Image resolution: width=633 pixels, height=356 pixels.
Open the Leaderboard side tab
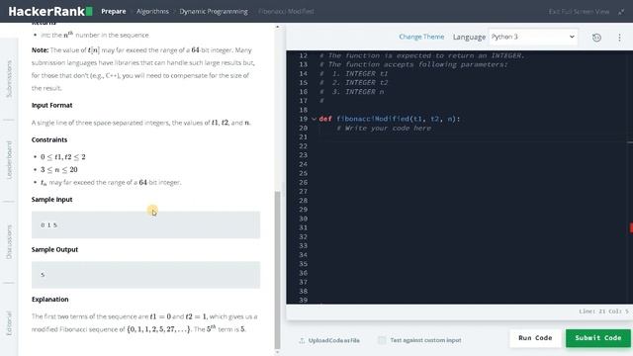coord(9,160)
